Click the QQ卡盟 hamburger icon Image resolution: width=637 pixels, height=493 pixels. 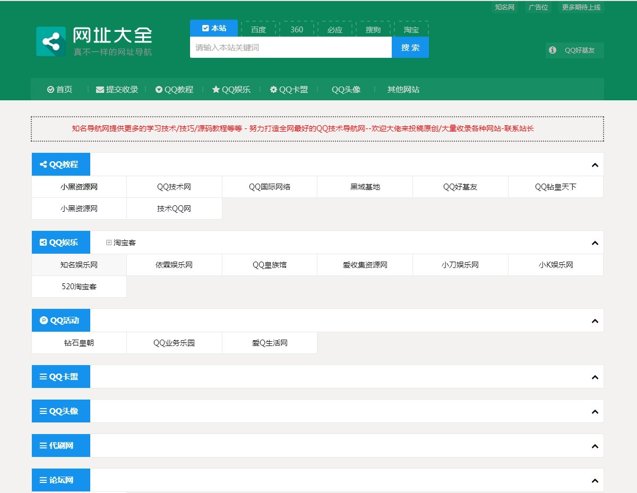[x=41, y=376]
